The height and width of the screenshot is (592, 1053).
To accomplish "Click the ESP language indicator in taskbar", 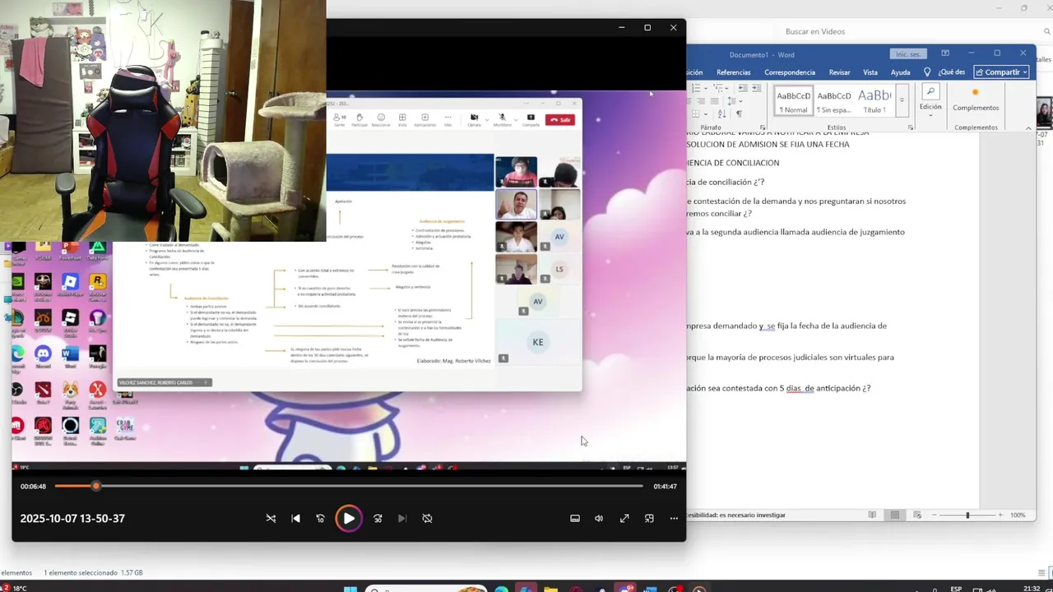I will tap(956, 589).
